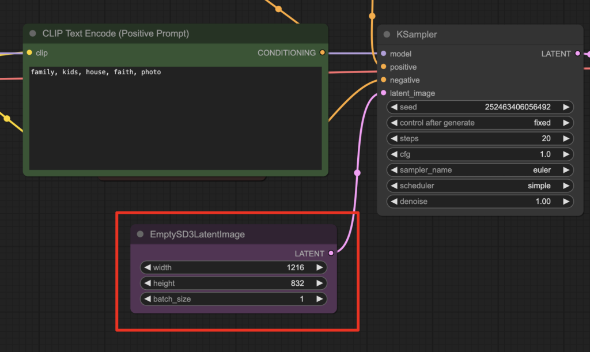
Task: Select next control after generate option
Action: 566,123
